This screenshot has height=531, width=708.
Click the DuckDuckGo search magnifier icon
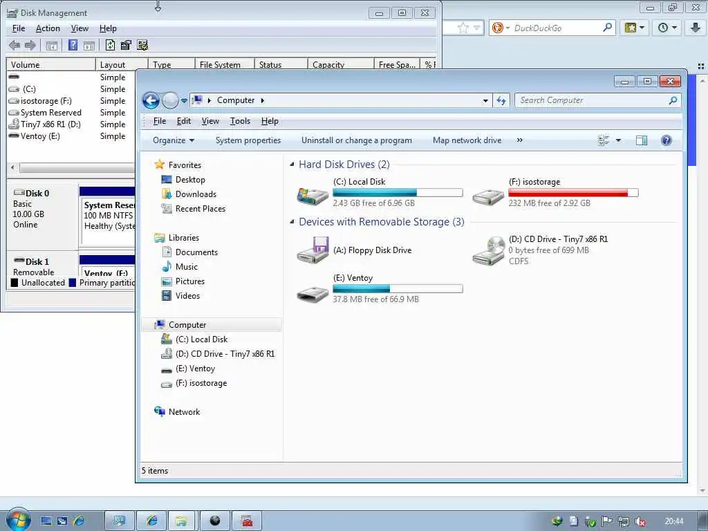coord(607,28)
